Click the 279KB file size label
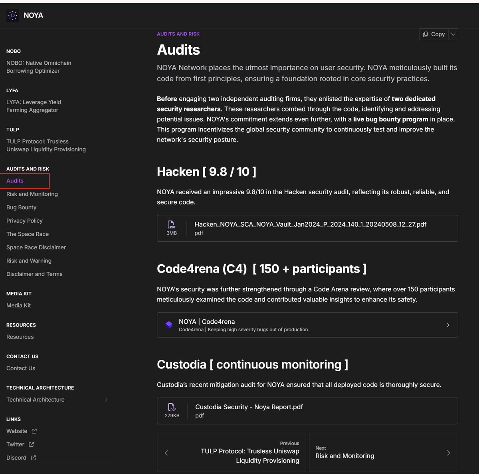479x474 pixels. pyautogui.click(x=172, y=416)
